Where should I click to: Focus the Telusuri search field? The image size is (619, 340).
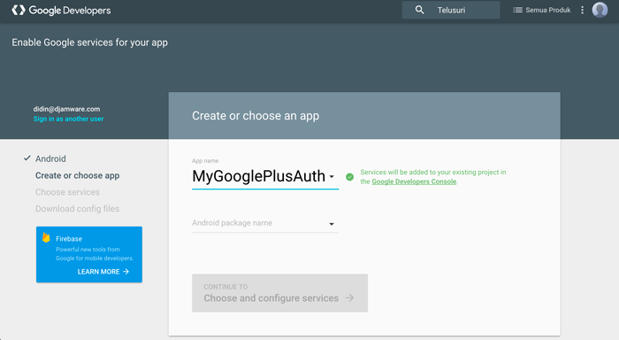click(451, 10)
